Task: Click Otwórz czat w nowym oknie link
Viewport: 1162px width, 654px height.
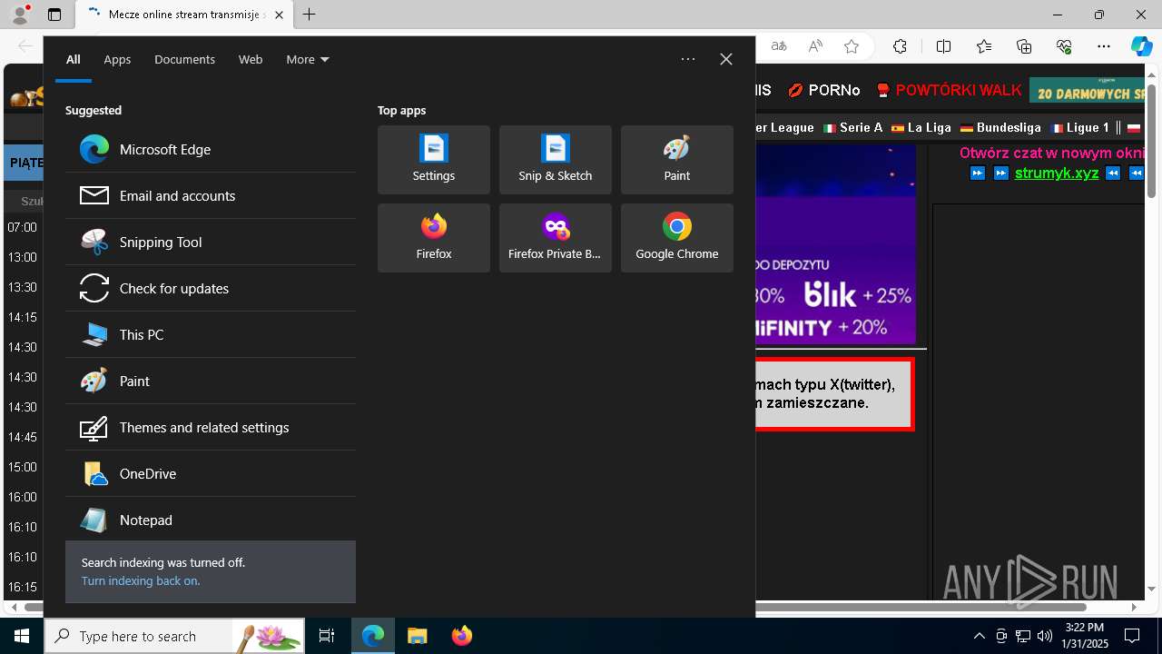Action: [1051, 153]
